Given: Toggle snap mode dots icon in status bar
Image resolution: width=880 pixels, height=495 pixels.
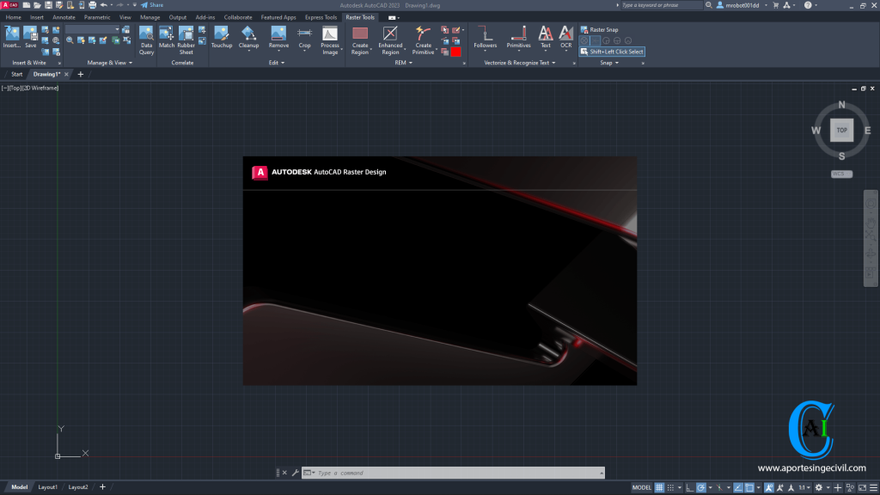Looking at the screenshot, I should coord(670,488).
